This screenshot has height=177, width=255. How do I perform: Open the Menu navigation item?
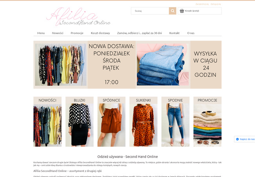pyautogui.click(x=41, y=33)
